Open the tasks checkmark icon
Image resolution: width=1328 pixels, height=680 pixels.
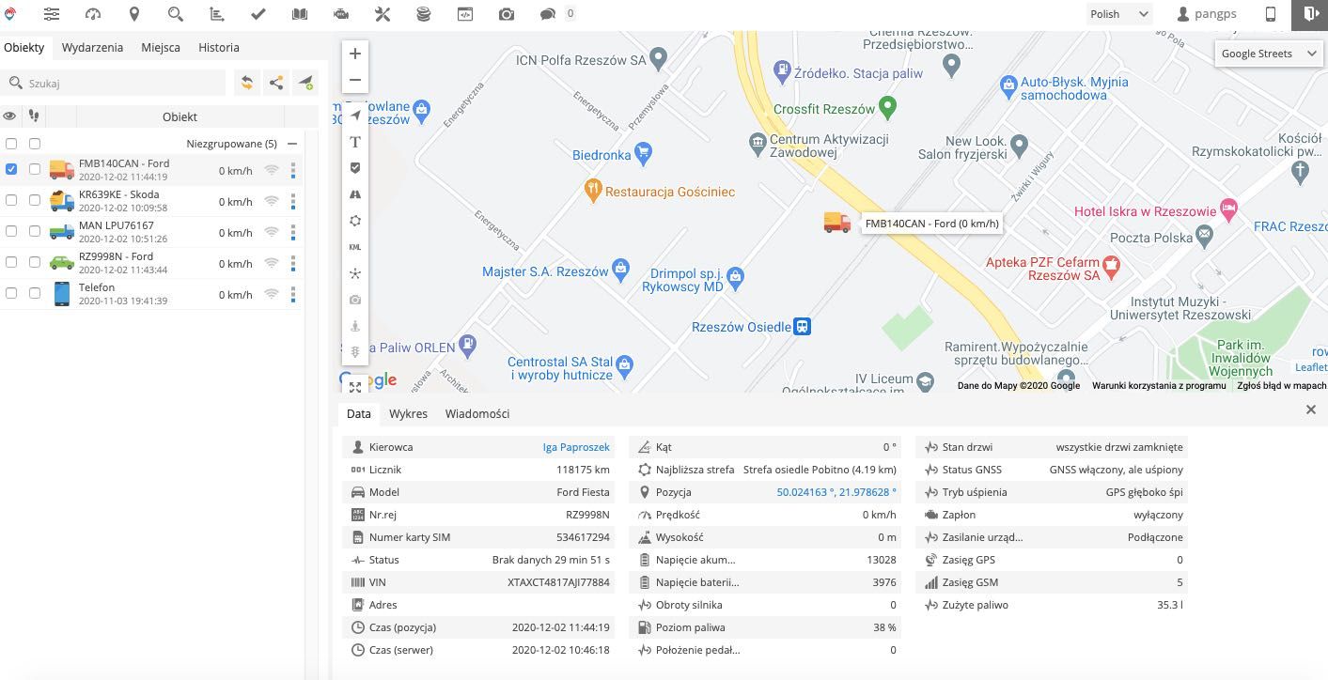(x=258, y=14)
